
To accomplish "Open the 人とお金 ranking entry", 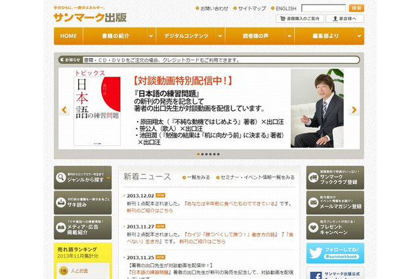I will pyautogui.click(x=79, y=270).
